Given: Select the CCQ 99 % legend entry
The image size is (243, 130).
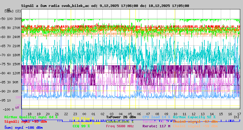Looking at the screenshot, I should tap(81, 126).
